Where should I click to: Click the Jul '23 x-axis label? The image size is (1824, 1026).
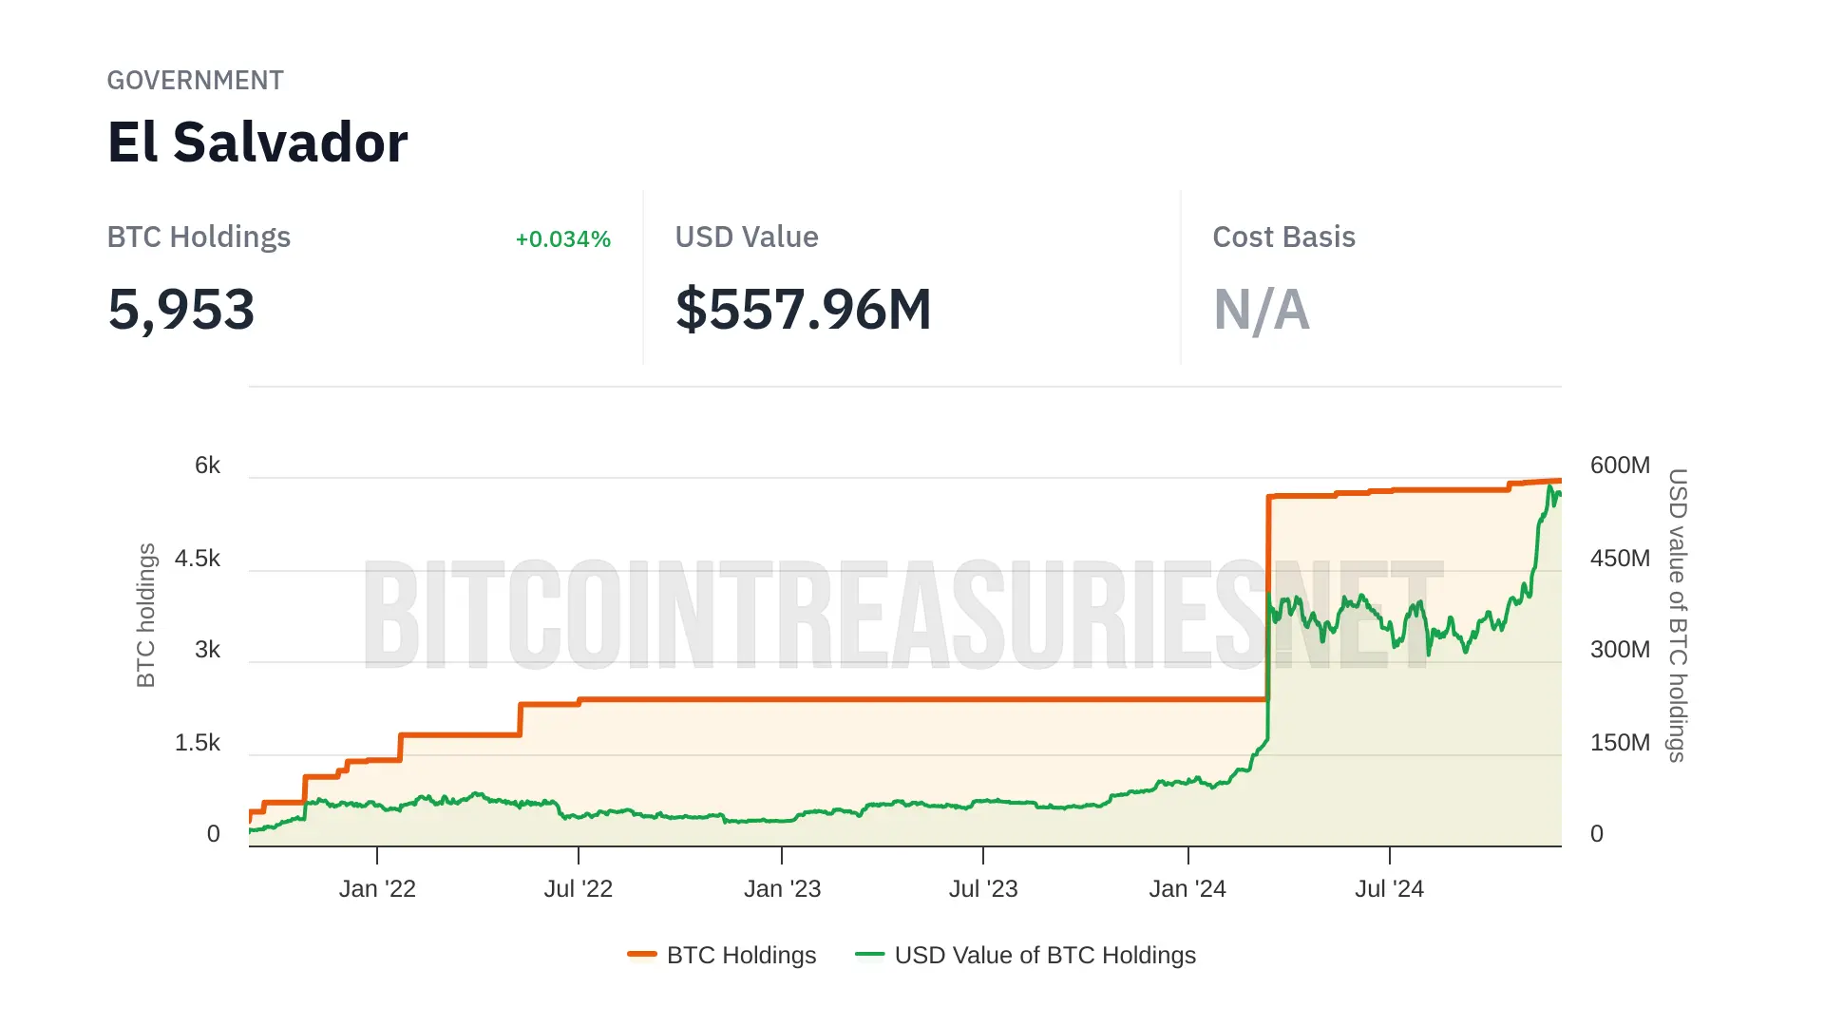pyautogui.click(x=983, y=888)
